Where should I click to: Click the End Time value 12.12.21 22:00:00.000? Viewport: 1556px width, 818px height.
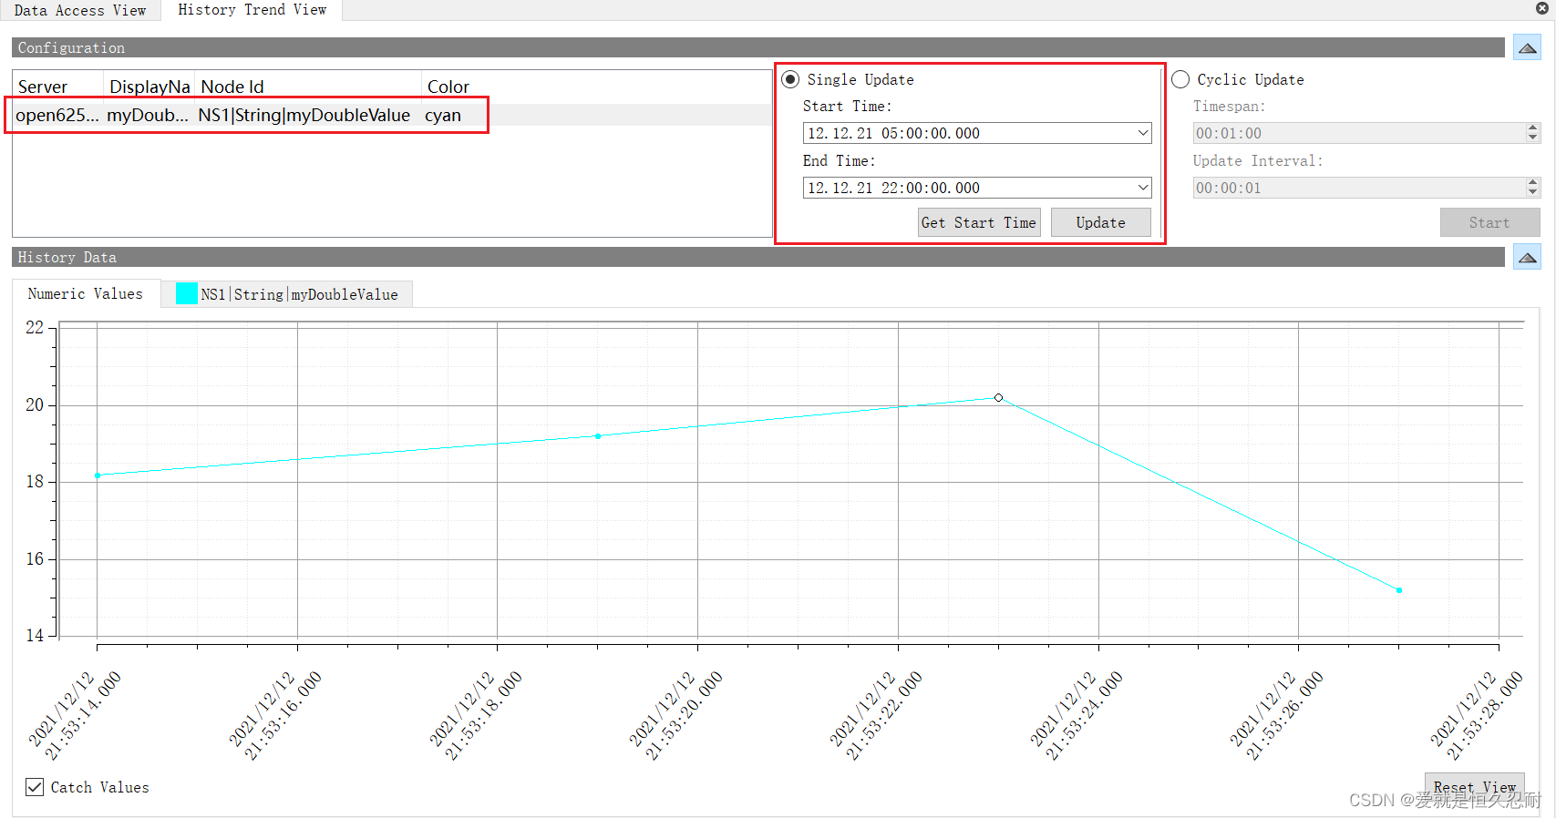tap(894, 188)
